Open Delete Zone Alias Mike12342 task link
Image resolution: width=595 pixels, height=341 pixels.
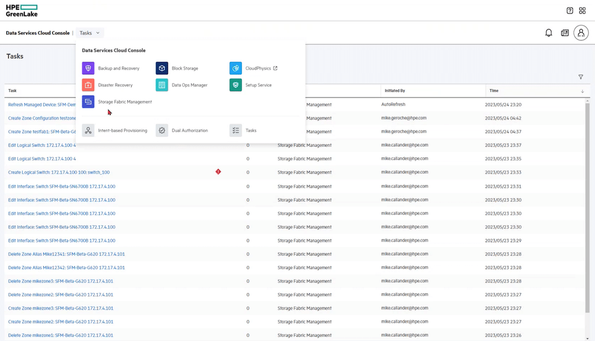[66, 267]
